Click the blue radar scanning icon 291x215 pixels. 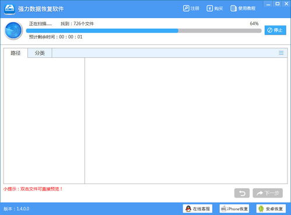tap(13, 30)
